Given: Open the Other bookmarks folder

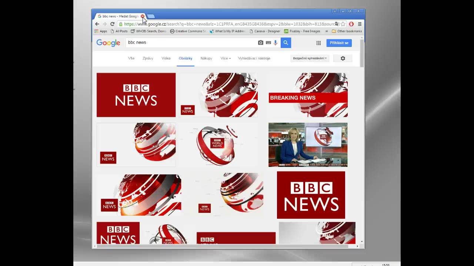Looking at the screenshot, I should pos(347,31).
